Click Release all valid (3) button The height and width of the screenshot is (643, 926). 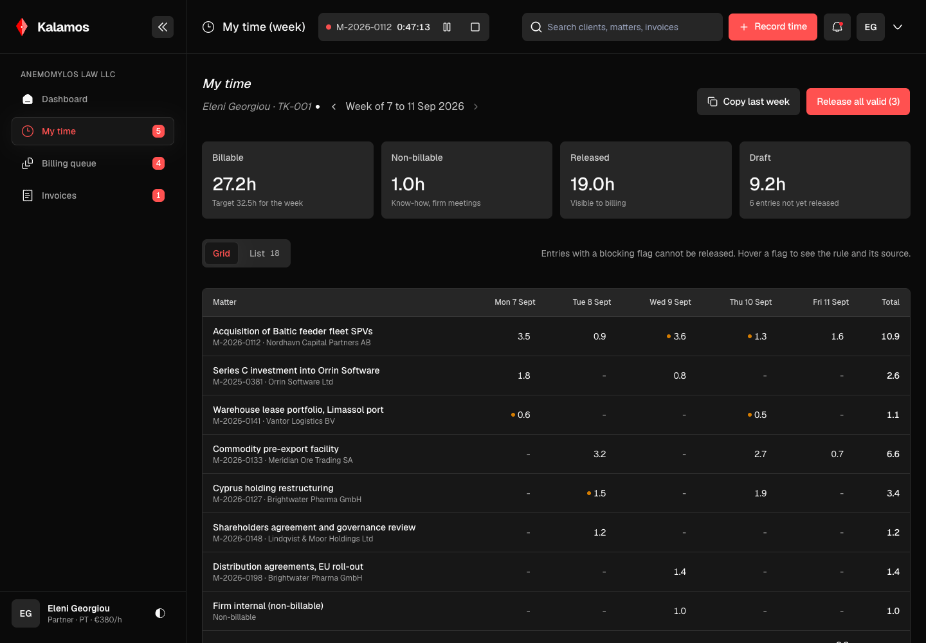858,102
